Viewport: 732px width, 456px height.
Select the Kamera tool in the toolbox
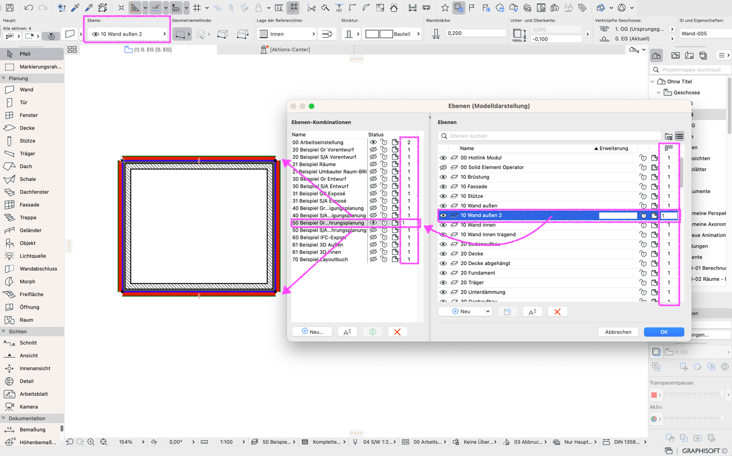(x=32, y=406)
